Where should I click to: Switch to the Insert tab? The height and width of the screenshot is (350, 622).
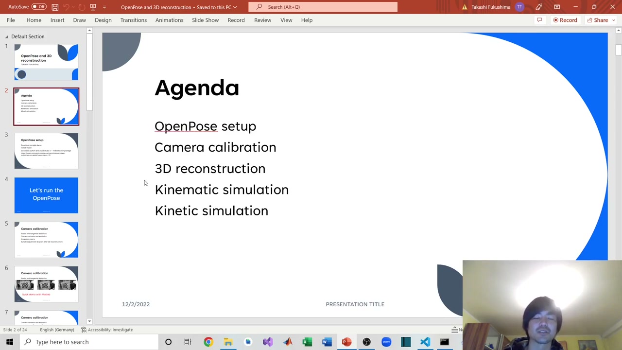point(57,20)
